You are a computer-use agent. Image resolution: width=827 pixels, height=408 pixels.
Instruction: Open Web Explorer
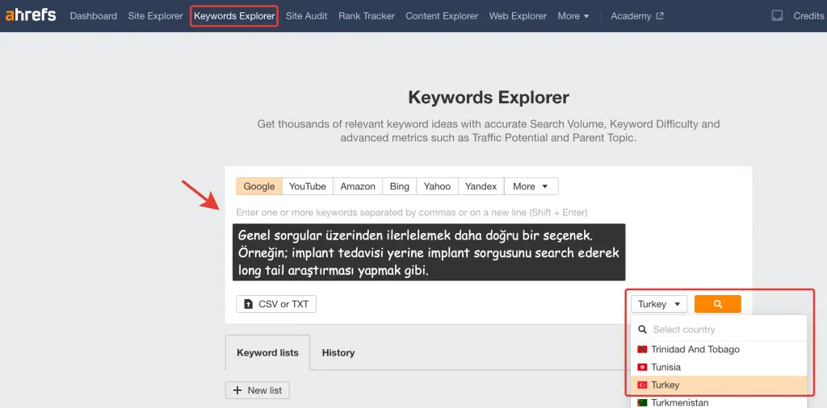coord(518,16)
